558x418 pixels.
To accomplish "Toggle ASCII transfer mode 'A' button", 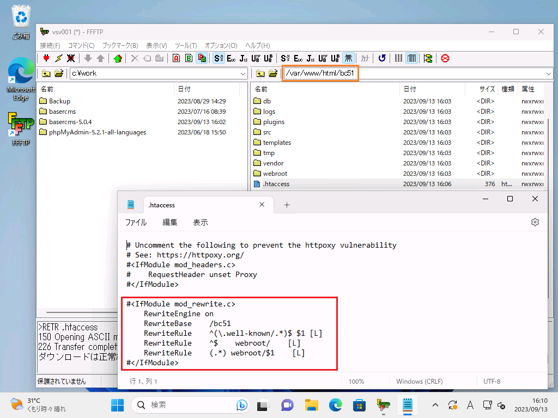I will tap(176, 58).
